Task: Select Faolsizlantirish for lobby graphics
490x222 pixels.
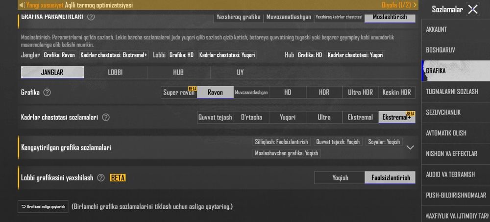Action: click(x=390, y=177)
